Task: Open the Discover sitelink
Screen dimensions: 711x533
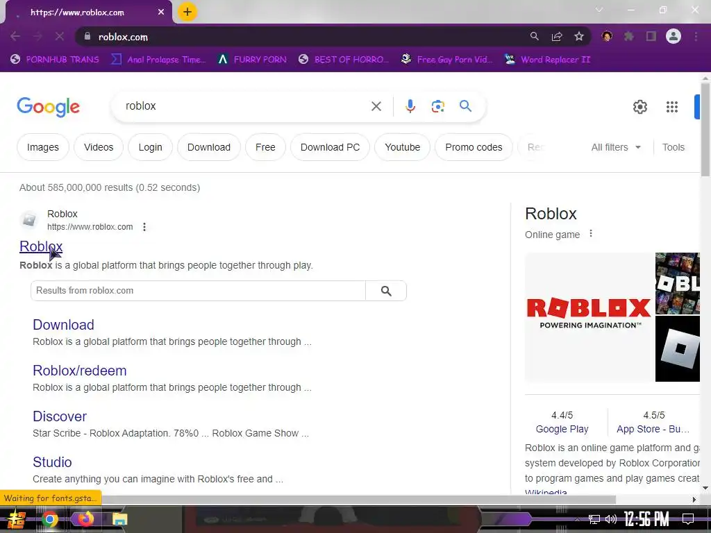Action: 60,416
